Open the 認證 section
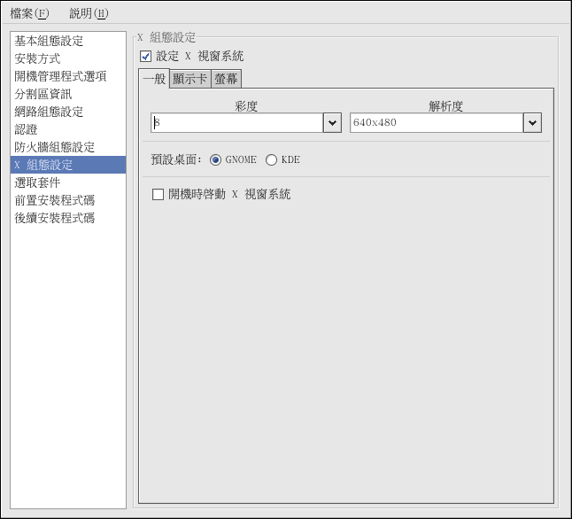The image size is (572, 519). (26, 130)
